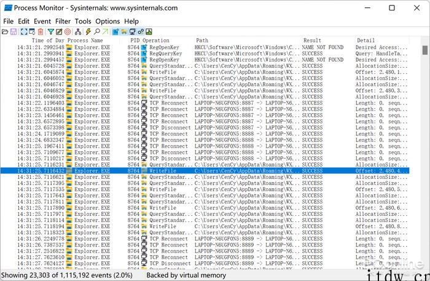The image size is (430, 281).
Task: Click the registry icon on the 14:31:21.2994457 row
Action: click(x=144, y=60)
